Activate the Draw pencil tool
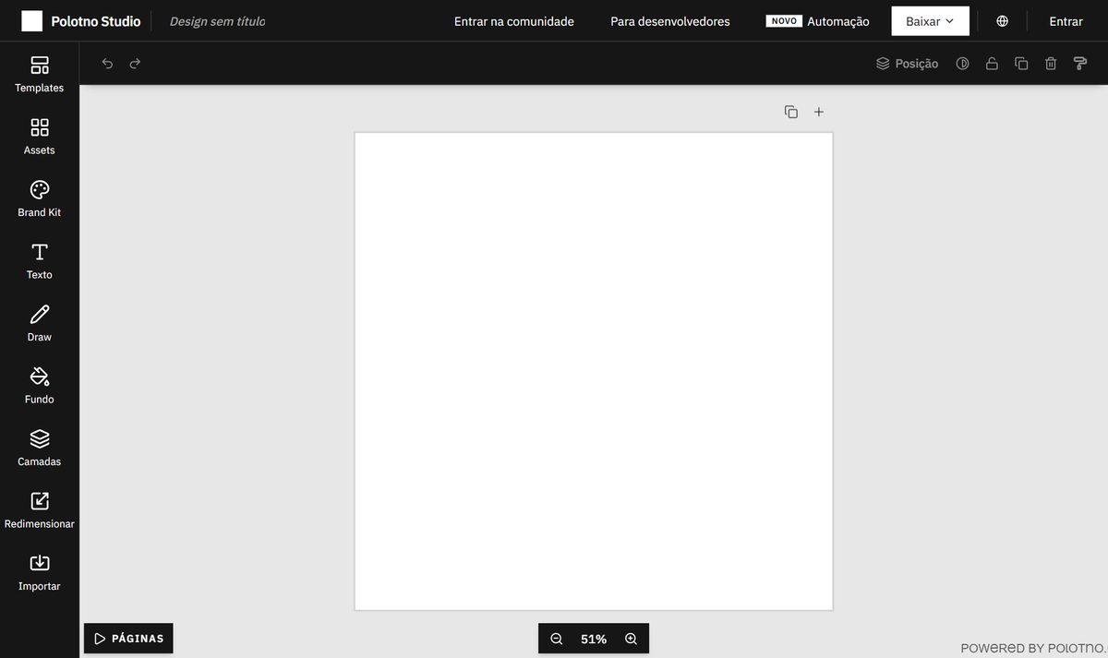The image size is (1108, 658). [40, 323]
